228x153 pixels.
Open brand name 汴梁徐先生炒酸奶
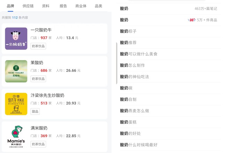point(47,95)
